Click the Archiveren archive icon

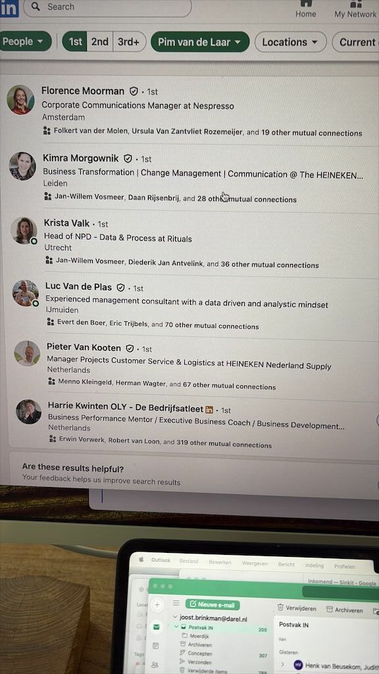pos(330,609)
